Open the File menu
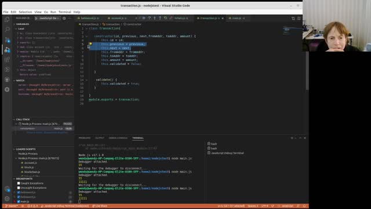 click(x=6, y=12)
